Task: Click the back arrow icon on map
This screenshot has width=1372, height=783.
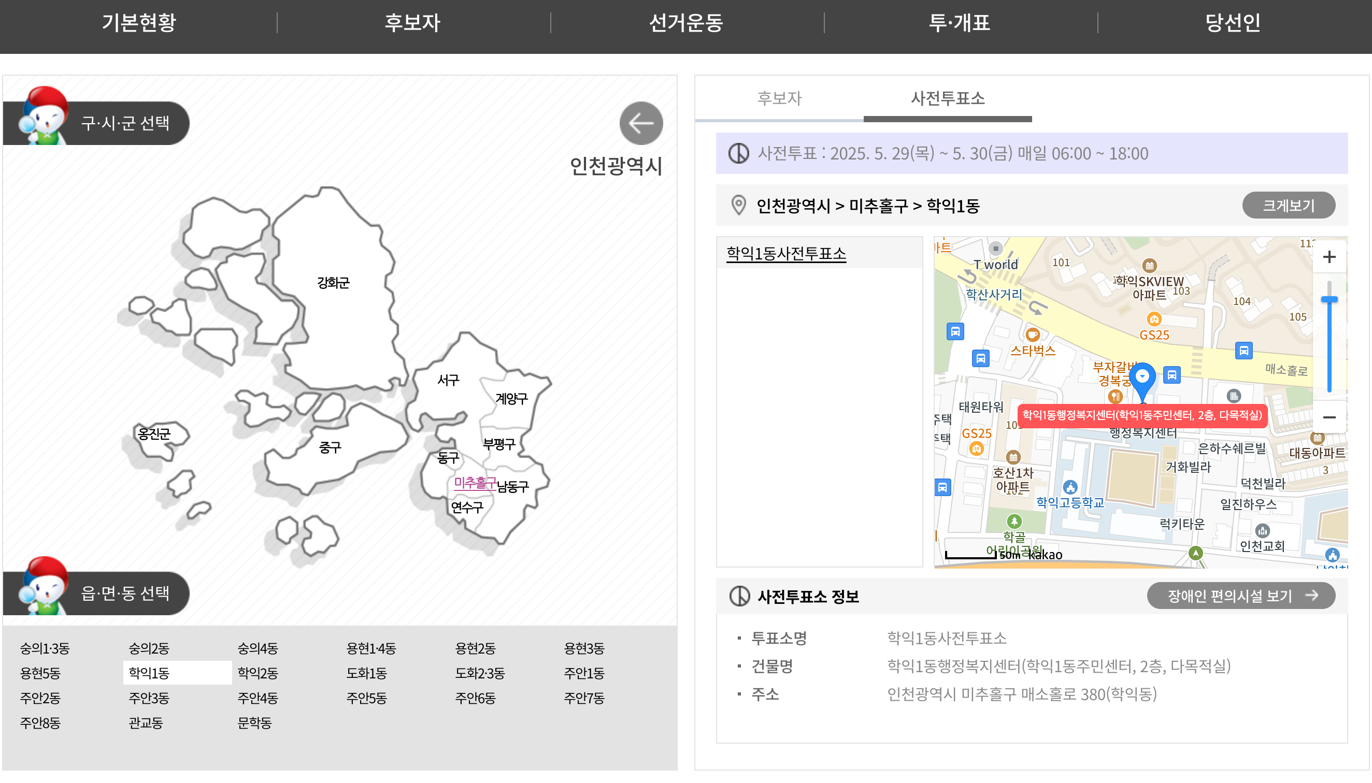Action: [641, 123]
